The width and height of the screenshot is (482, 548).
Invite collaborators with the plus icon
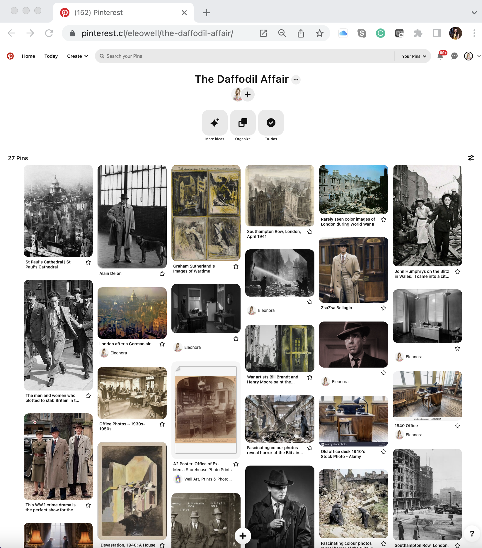pyautogui.click(x=248, y=94)
